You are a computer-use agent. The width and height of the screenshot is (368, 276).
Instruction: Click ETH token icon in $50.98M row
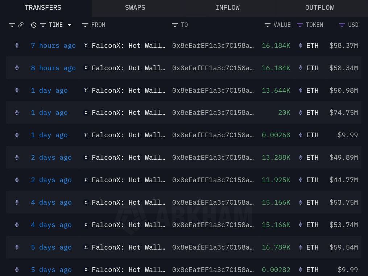tap(301, 90)
